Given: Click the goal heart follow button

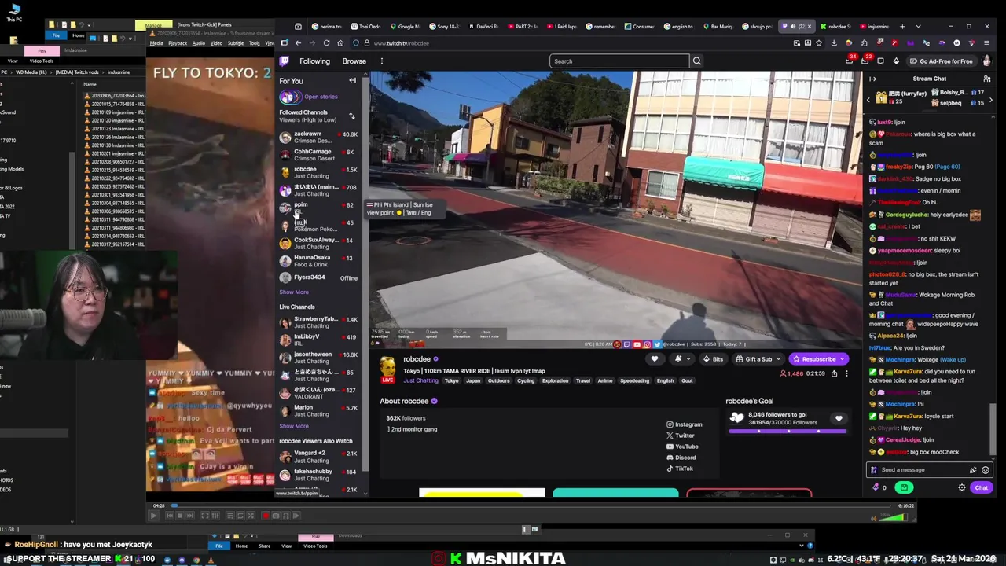Looking at the screenshot, I should click(x=839, y=419).
